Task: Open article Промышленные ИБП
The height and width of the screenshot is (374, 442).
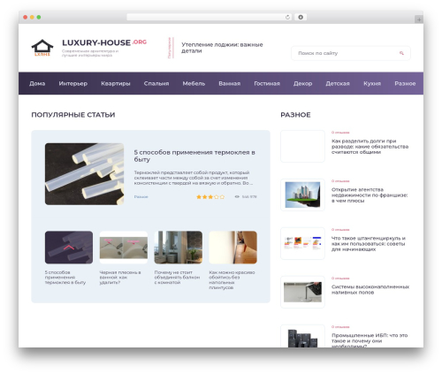Action: pyautogui.click(x=370, y=340)
